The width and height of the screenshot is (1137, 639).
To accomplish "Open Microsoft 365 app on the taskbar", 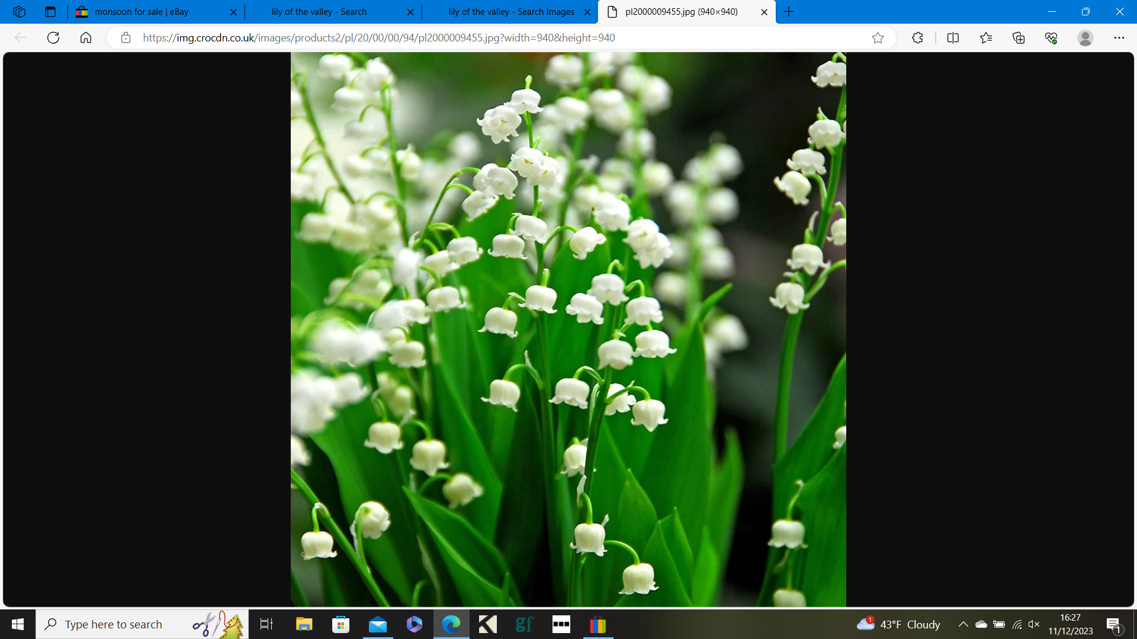I will click(x=415, y=624).
